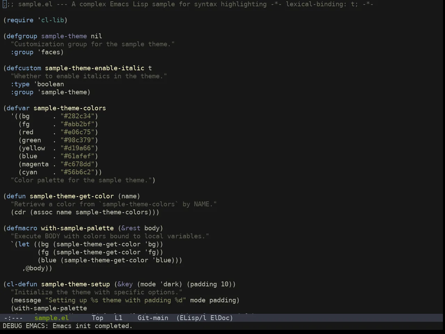Click the 'cdr' function call
Viewport: 445px width, 334px height.
[20, 212]
